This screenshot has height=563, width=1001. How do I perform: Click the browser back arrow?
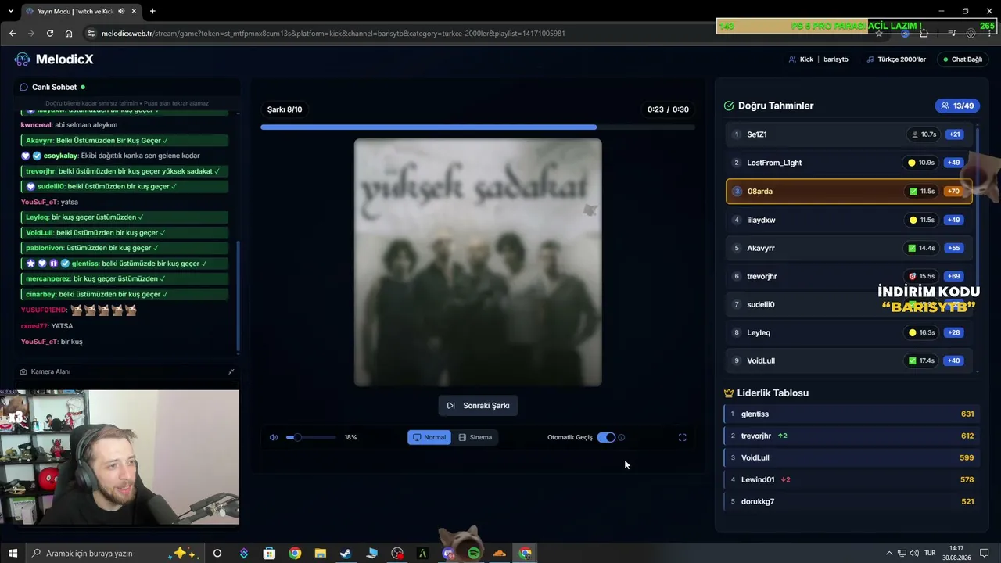12,34
